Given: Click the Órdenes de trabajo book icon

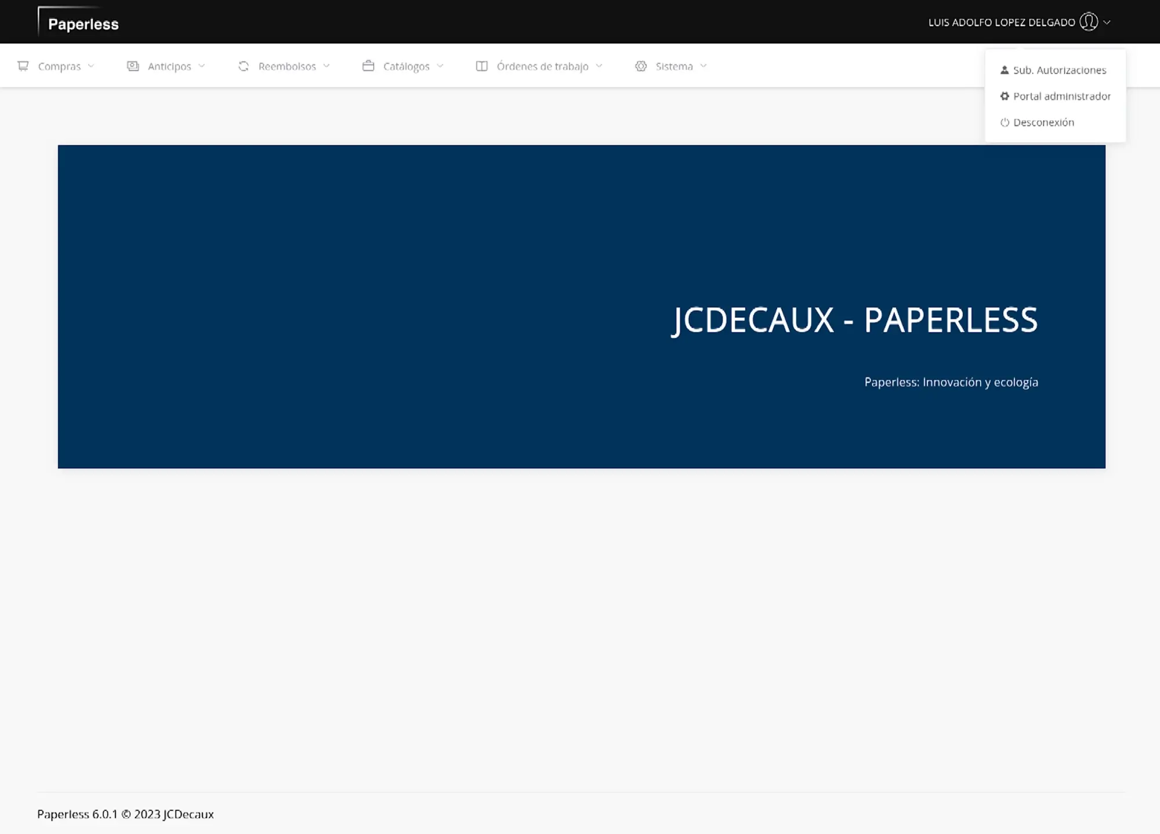Looking at the screenshot, I should click(x=481, y=66).
